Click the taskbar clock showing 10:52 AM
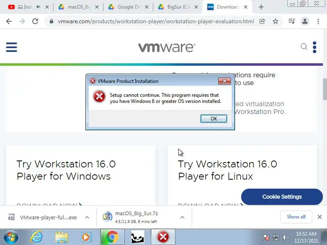The height and width of the screenshot is (245, 327). (x=306, y=237)
